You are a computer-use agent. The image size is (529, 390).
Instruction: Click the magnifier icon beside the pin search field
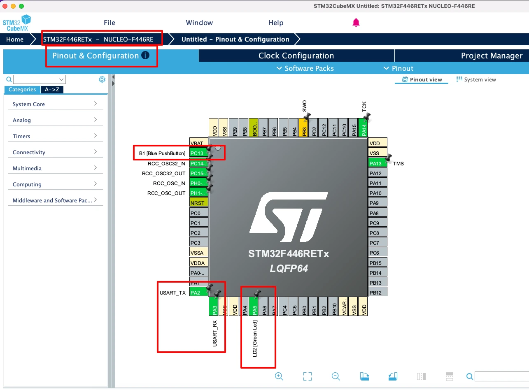point(469,376)
